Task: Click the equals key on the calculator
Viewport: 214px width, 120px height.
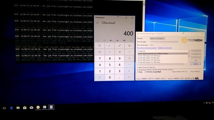Action: pyautogui.click(x=129, y=77)
